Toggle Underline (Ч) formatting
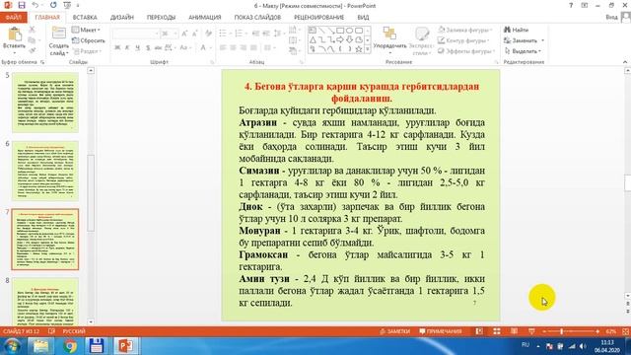The image size is (631, 355). pyautogui.click(x=137, y=47)
